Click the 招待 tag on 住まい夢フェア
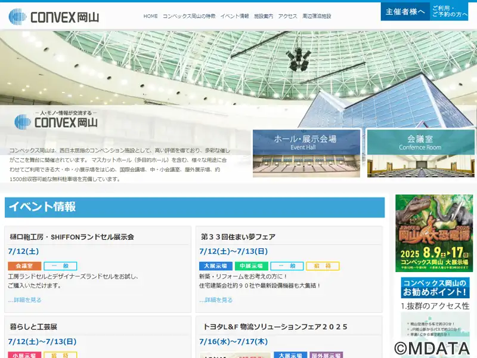This screenshot has width=477, height=358. click(323, 266)
